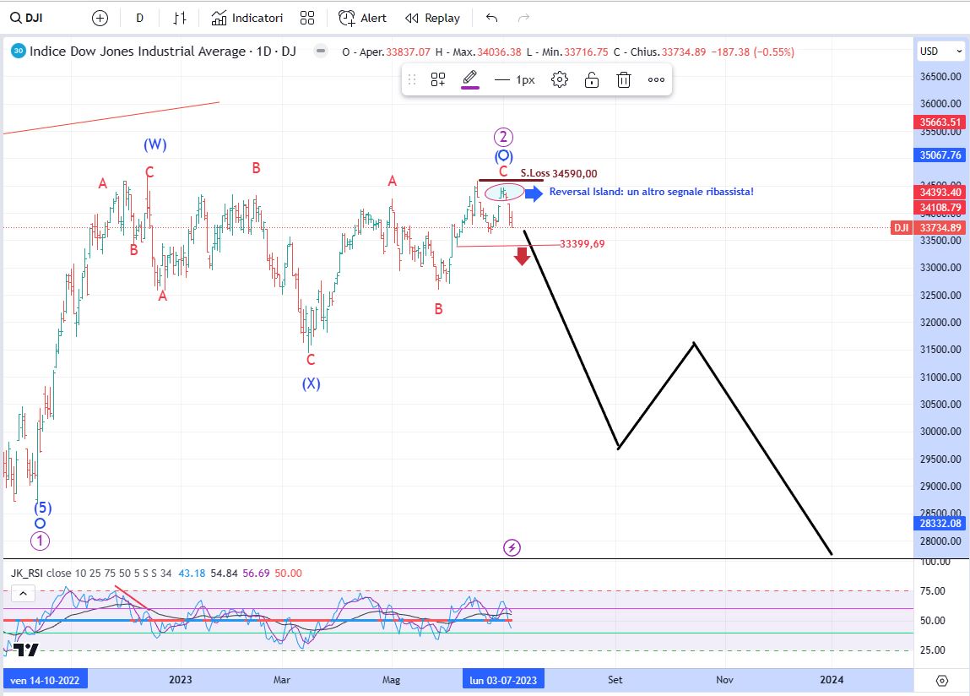This screenshot has width=970, height=696.
Task: Open the Indicatori panel
Action: pos(247,18)
